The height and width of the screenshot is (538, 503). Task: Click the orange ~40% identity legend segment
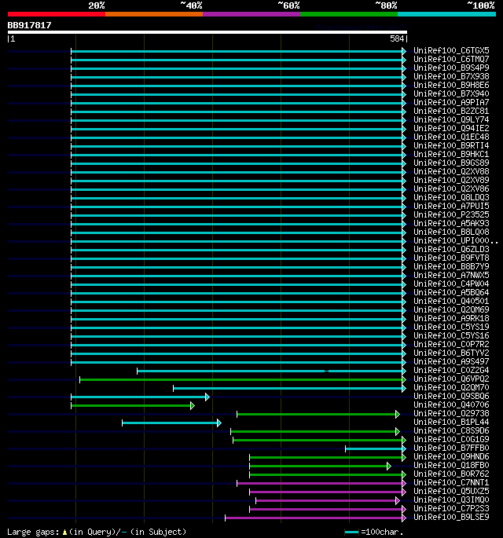pos(154,14)
